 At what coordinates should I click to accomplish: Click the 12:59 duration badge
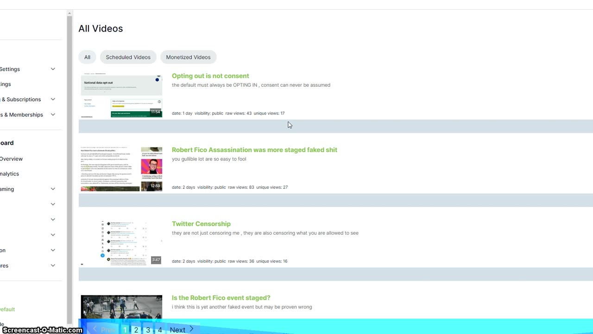point(155,186)
